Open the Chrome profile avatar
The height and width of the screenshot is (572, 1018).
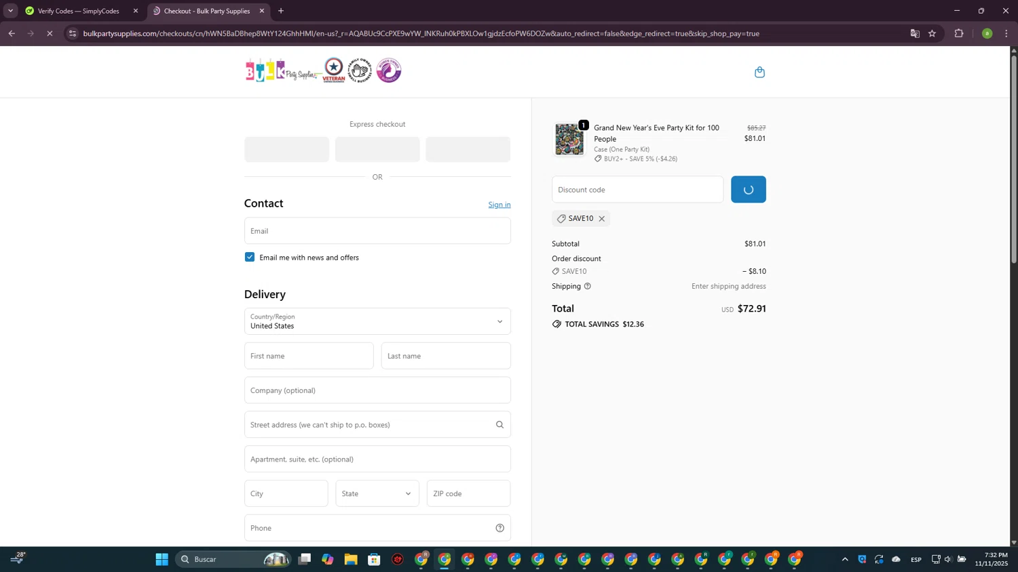[x=987, y=33]
